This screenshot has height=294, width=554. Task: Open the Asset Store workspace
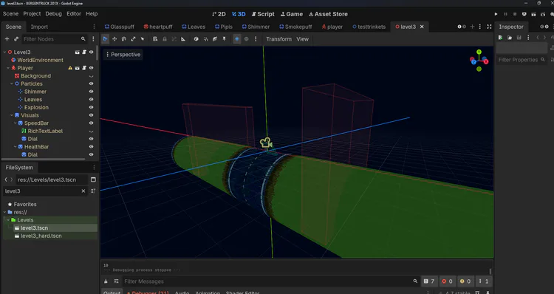[x=328, y=14]
